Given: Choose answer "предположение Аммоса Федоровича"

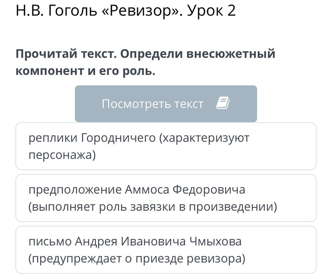Looking at the screenshot, I should (x=166, y=198).
